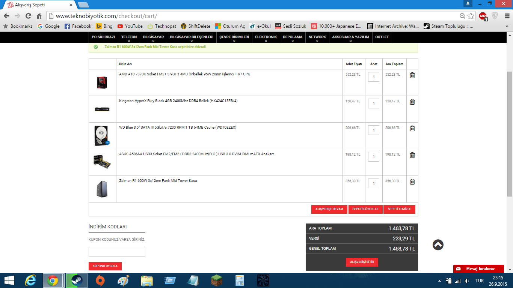Click the SEPETİ GÜNCELLE button
This screenshot has width=513, height=288.
click(365, 209)
